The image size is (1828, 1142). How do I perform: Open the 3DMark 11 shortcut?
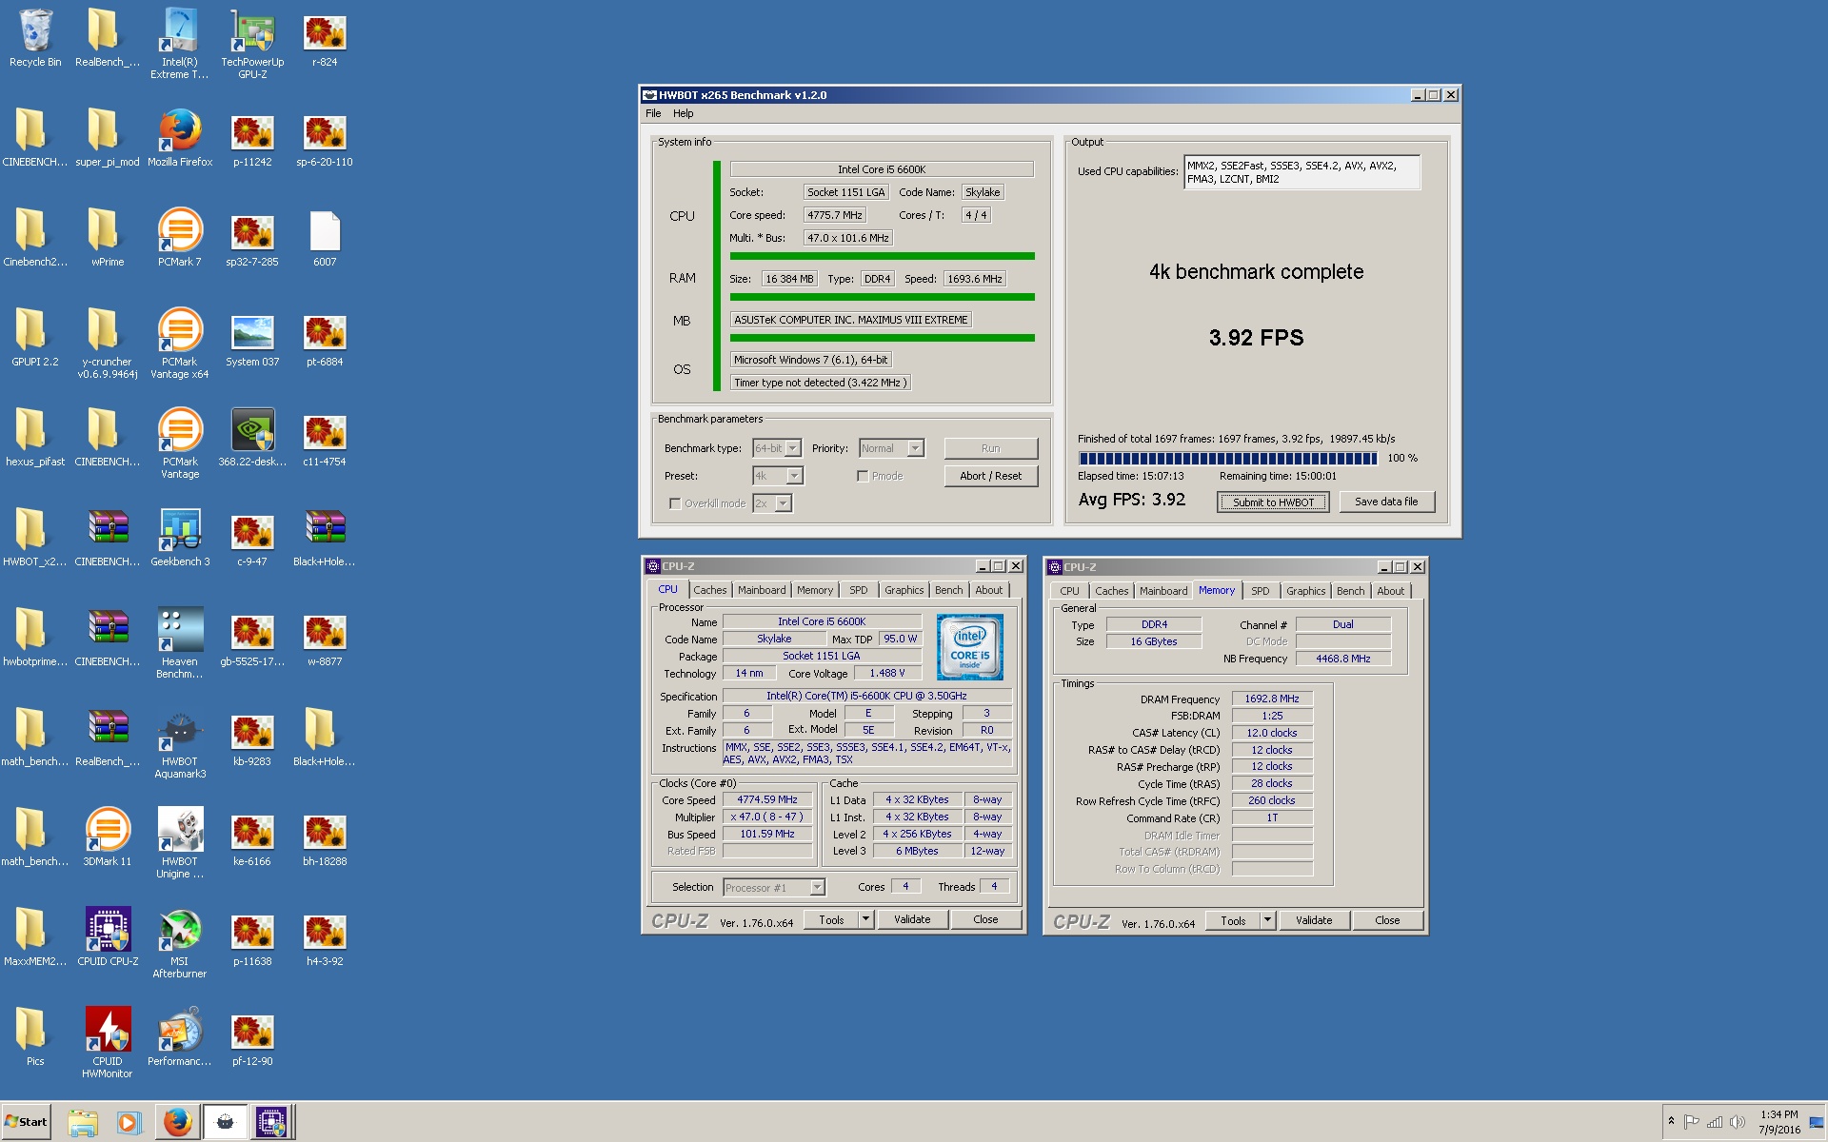pos(108,838)
